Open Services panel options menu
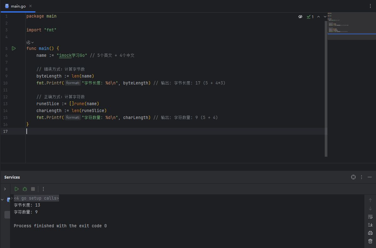Viewport: 376px width, 248px height. coord(362,177)
